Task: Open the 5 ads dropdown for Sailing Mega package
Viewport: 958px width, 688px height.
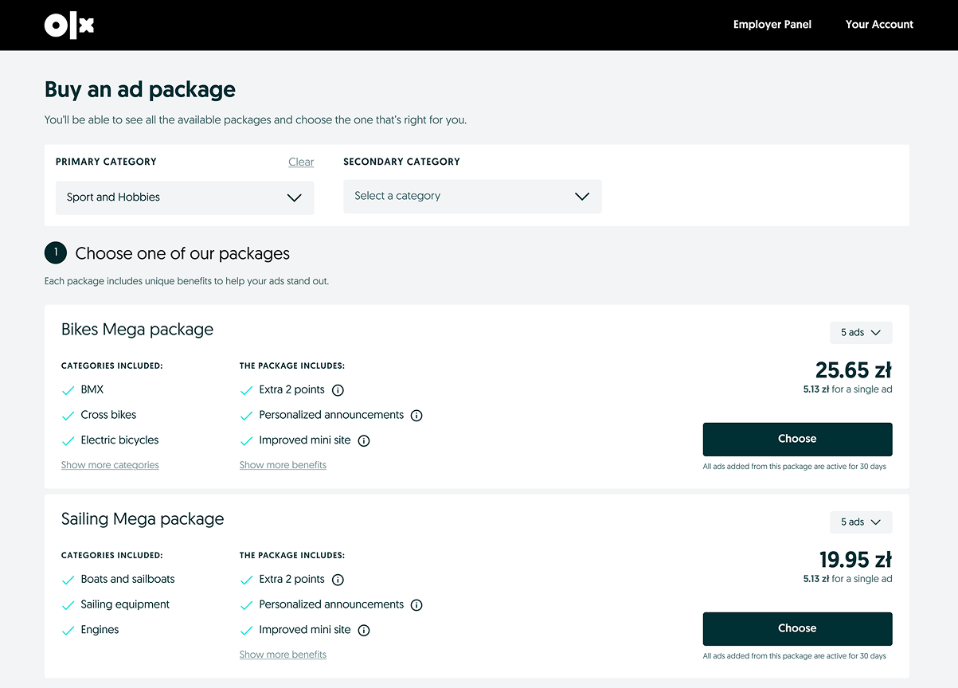Action: click(x=861, y=522)
